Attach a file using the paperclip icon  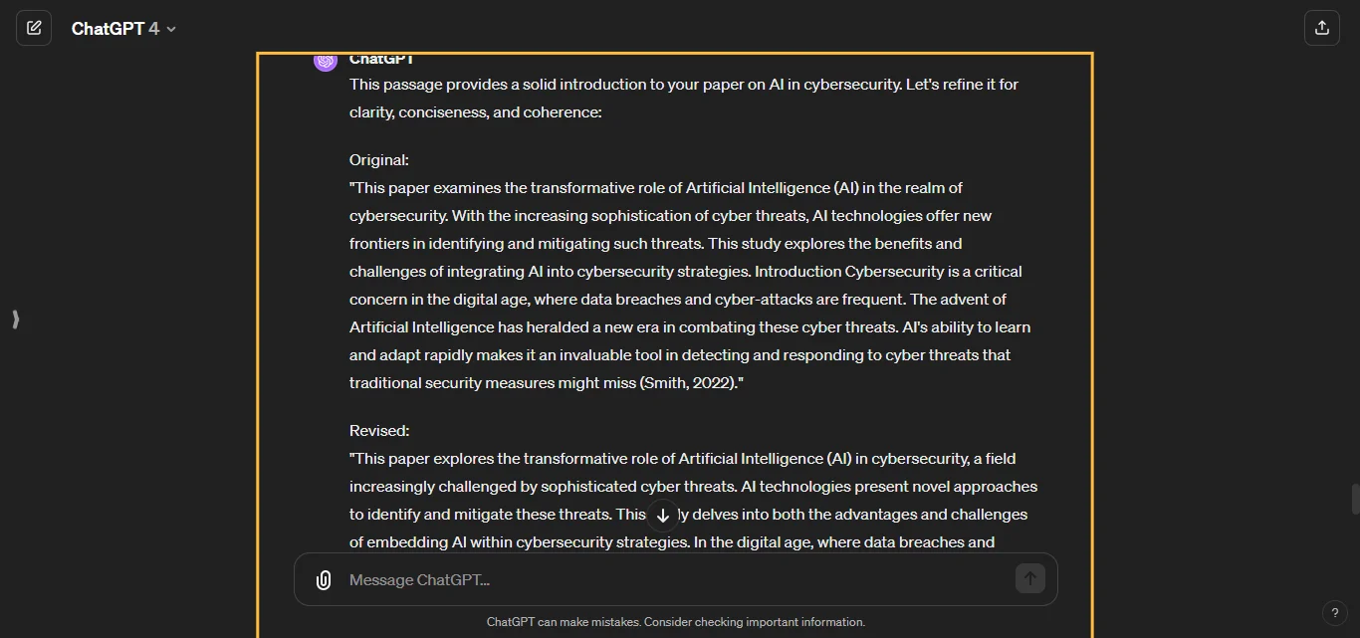324,580
